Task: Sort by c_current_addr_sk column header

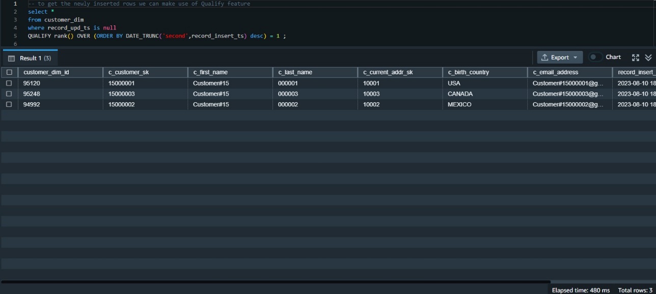Action: (x=400, y=72)
